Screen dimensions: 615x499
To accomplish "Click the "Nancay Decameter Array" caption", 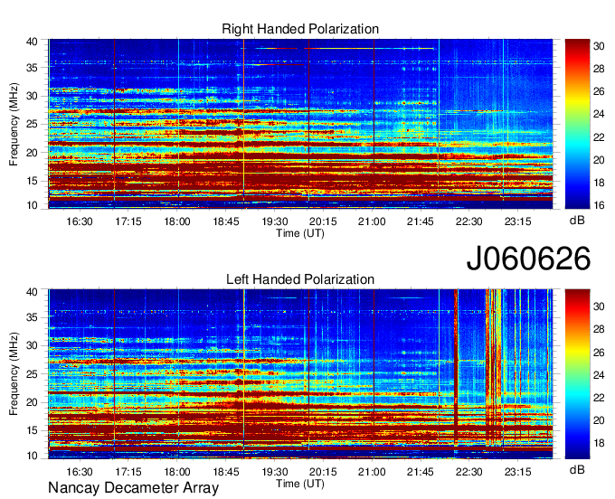I will coord(133,488).
